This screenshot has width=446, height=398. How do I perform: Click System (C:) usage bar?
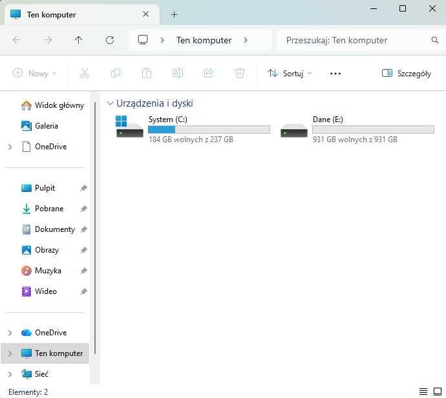[x=209, y=130]
